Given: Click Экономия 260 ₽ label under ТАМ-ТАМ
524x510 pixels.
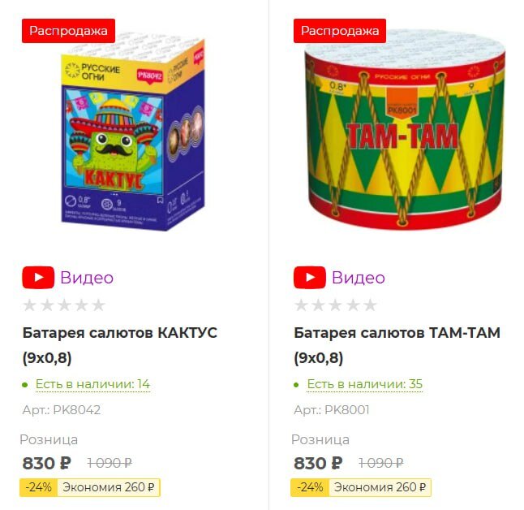Looking at the screenshot, I should 380,487.
